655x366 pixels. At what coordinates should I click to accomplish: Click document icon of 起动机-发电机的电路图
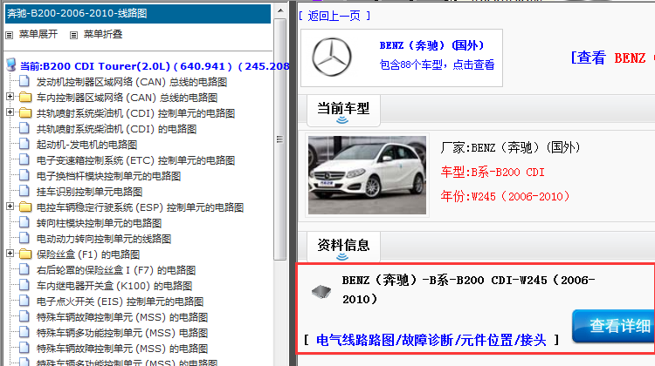point(24,145)
